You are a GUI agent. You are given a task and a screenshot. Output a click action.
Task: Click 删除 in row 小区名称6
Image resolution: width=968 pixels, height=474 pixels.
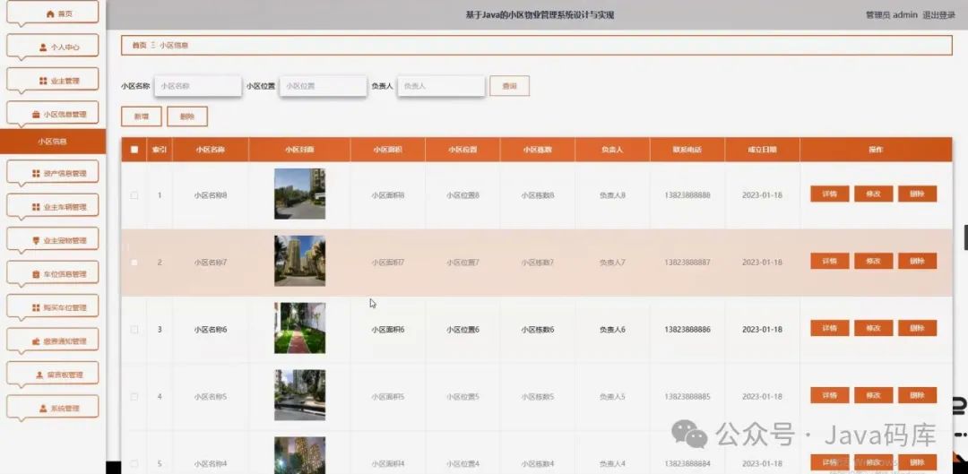(x=918, y=328)
